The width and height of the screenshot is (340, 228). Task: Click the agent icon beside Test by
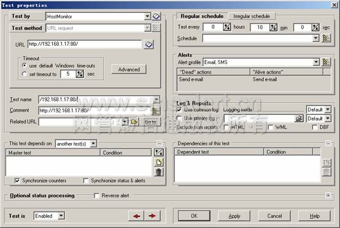156,16
